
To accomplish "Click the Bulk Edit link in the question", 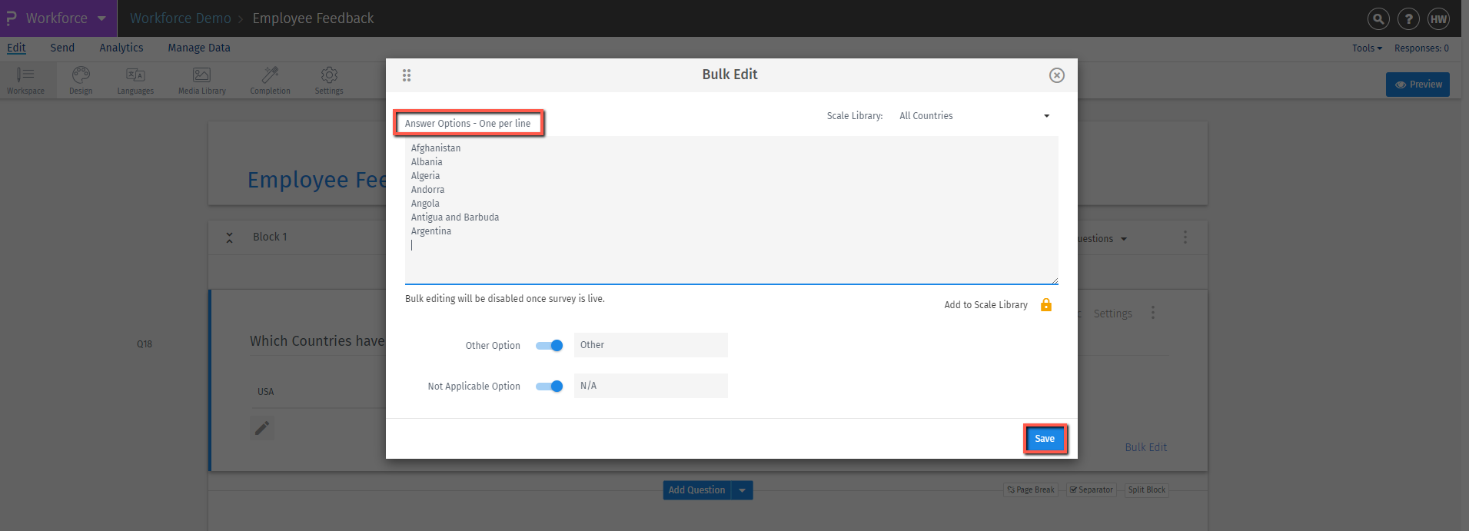I will coord(1145,447).
